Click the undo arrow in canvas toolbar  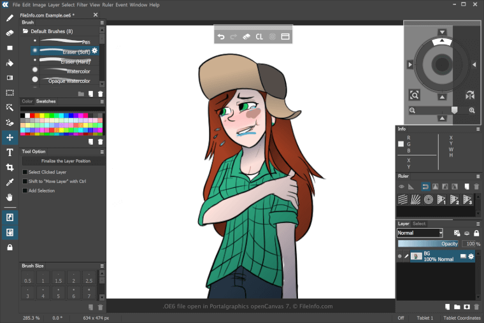click(221, 36)
